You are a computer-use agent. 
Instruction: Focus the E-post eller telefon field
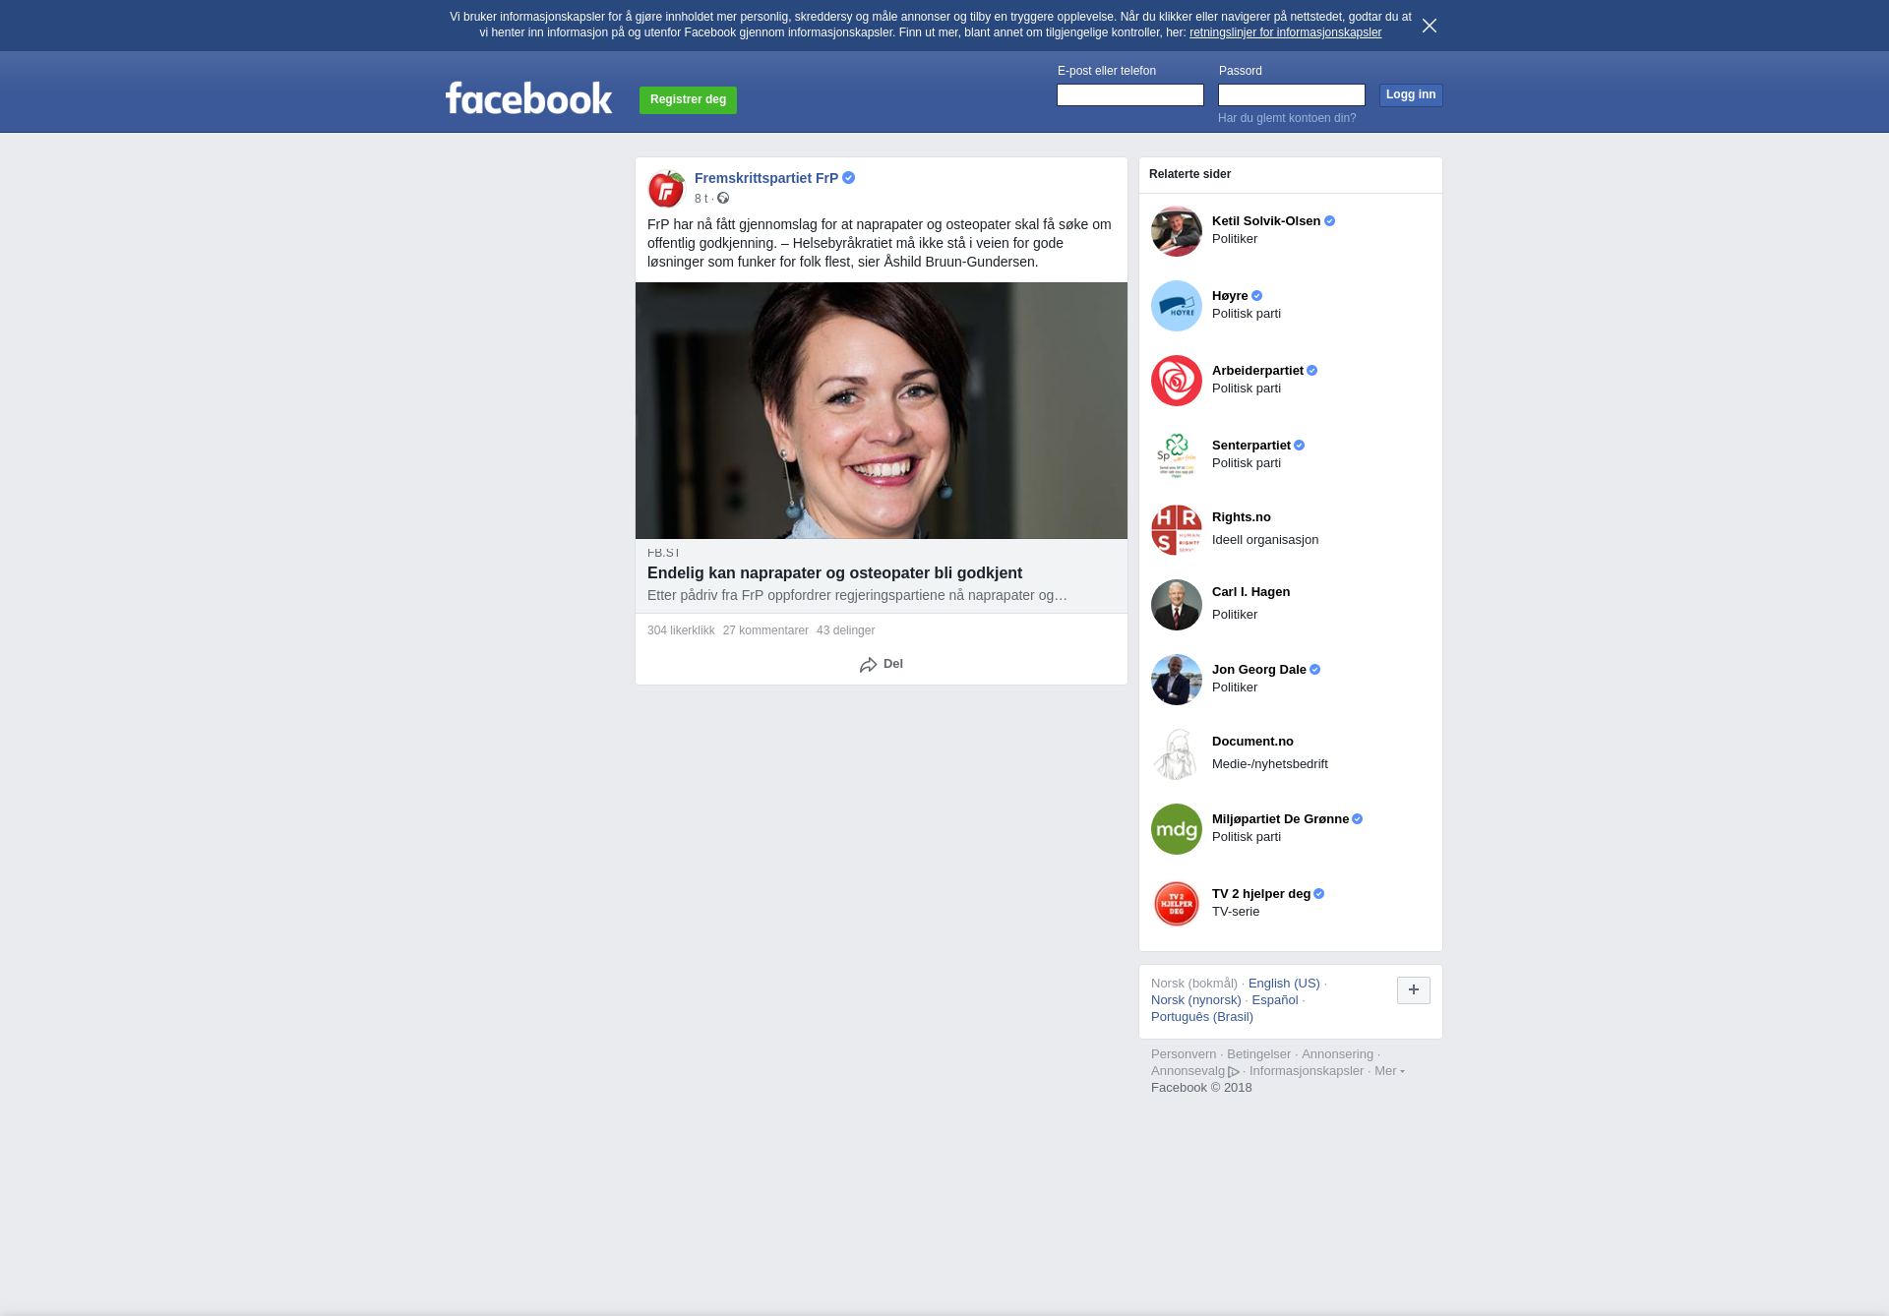click(1130, 95)
